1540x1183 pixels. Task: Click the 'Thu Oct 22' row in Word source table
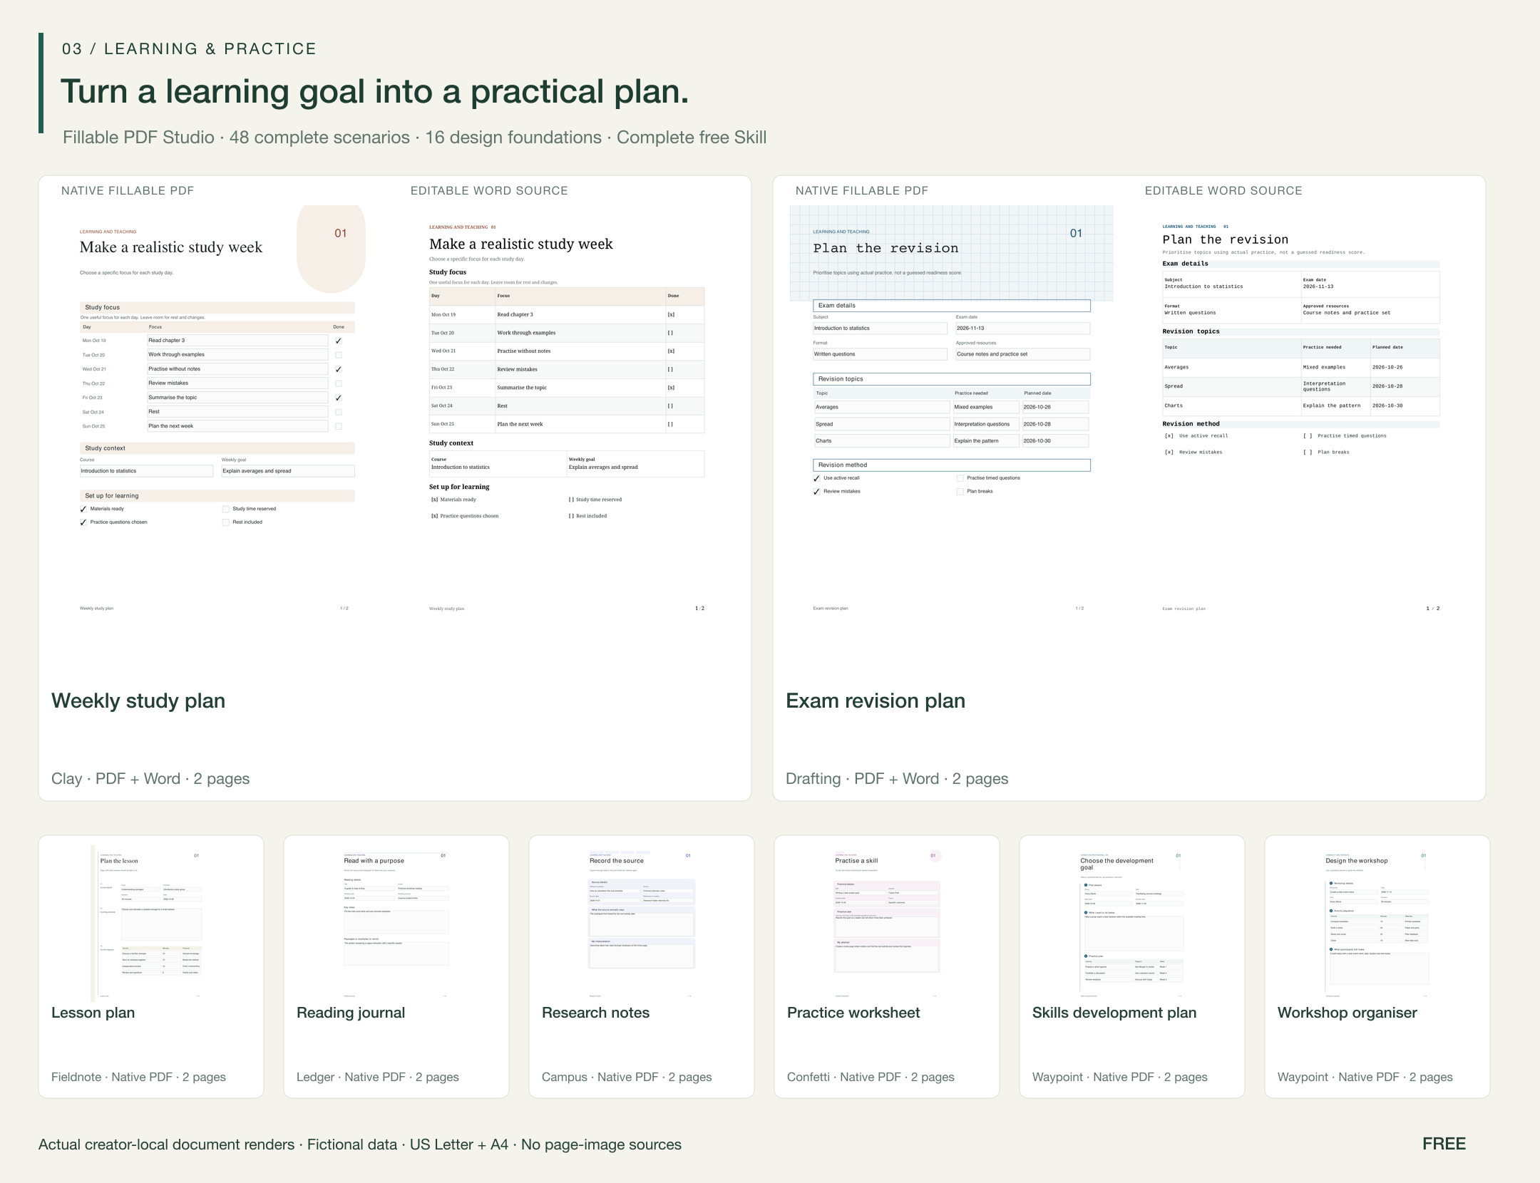[567, 369]
